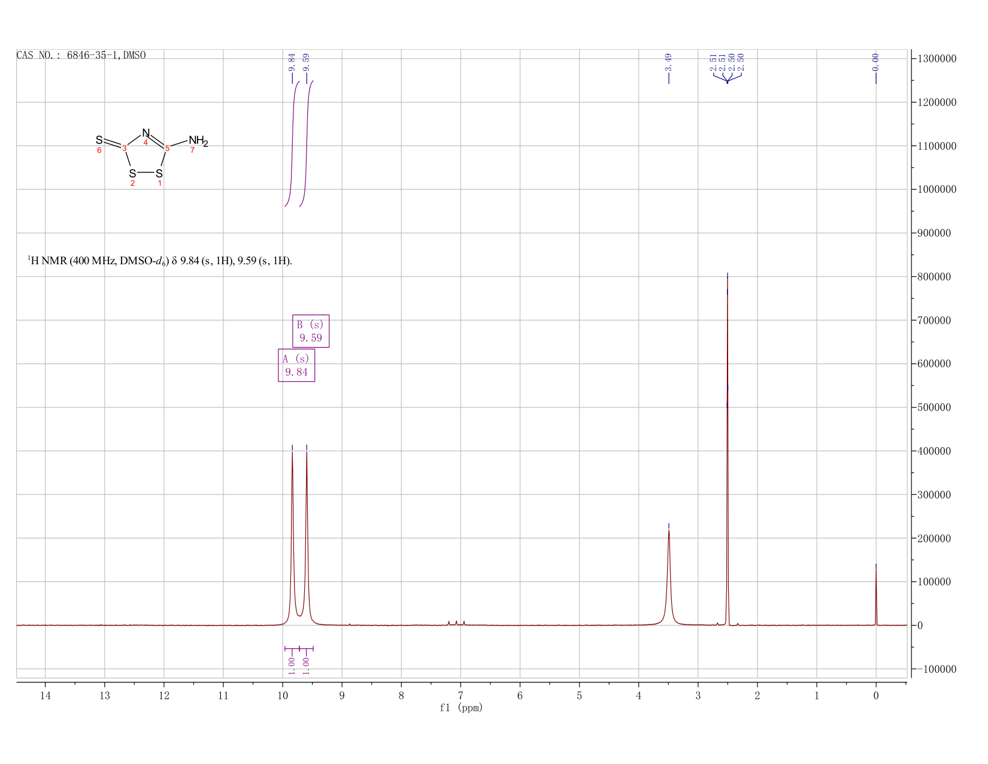This screenshot has height=764, width=988.
Task: Click the integral curve over the 9.59 peak
Action: (x=307, y=143)
